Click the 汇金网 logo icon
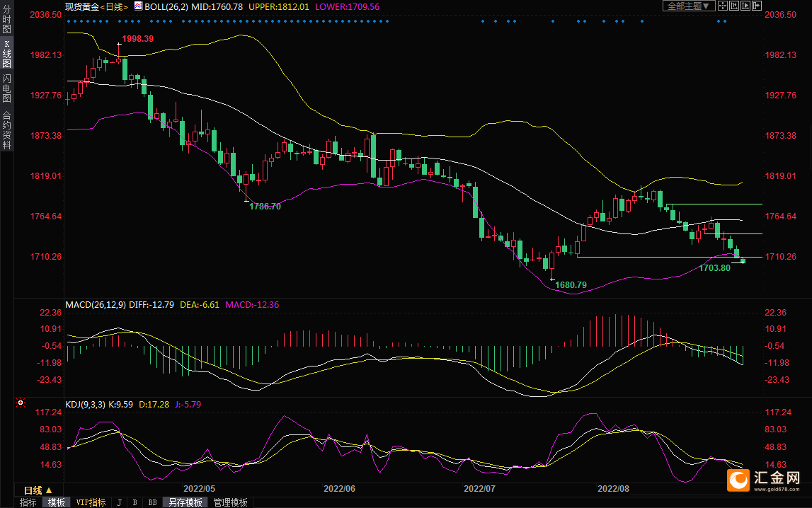The width and height of the screenshot is (812, 508). [739, 480]
